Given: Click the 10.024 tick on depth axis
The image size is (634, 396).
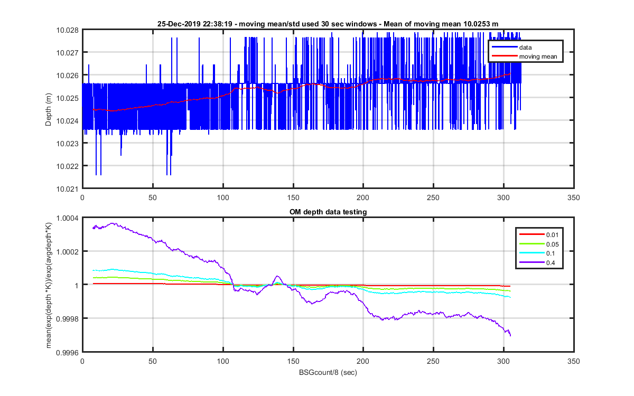Looking at the screenshot, I should [x=69, y=121].
